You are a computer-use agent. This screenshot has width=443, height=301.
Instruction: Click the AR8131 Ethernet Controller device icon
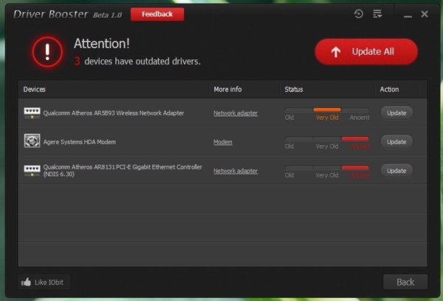(32, 171)
